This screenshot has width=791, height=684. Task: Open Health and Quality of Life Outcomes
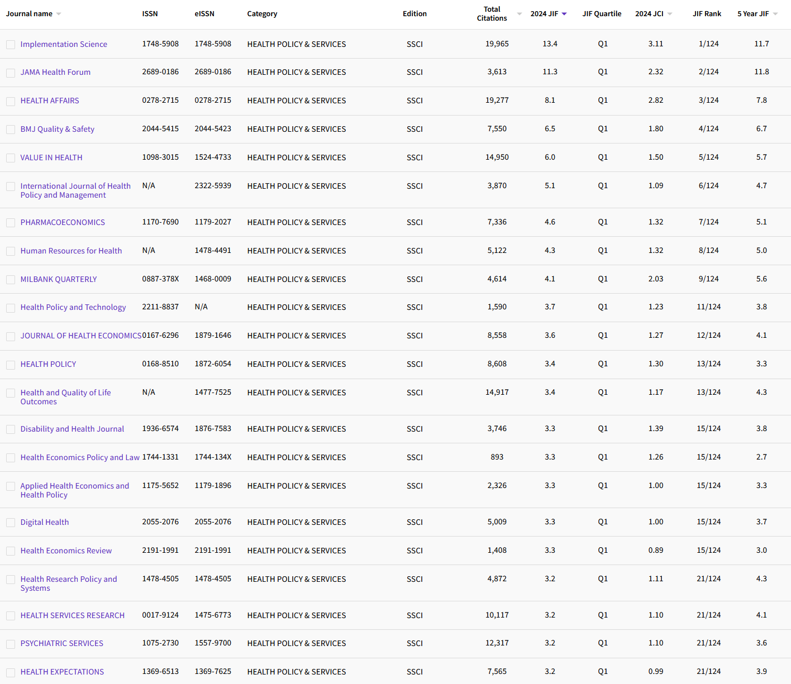[65, 397]
